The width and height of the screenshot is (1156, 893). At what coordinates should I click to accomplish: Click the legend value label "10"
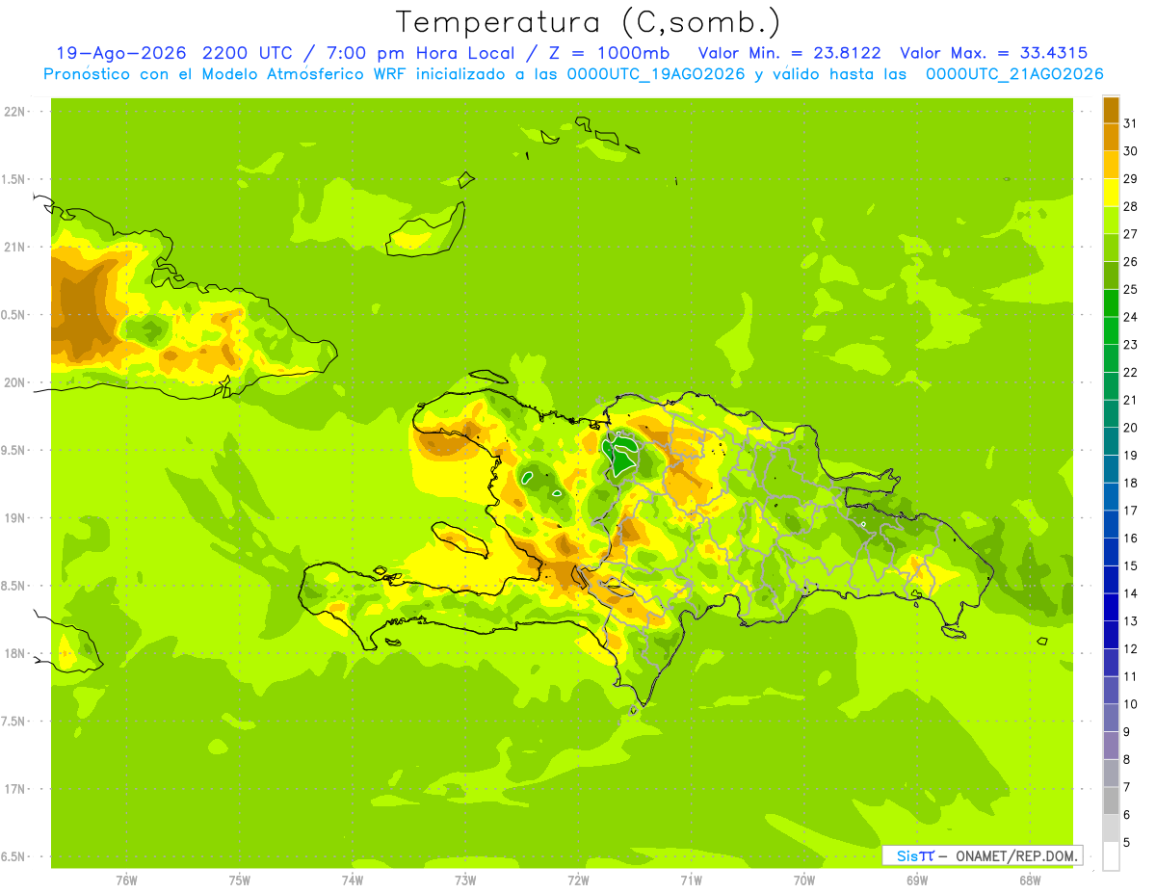pyautogui.click(x=1131, y=704)
